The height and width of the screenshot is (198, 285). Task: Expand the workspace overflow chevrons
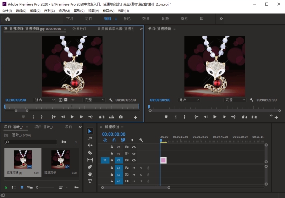tap(221, 18)
